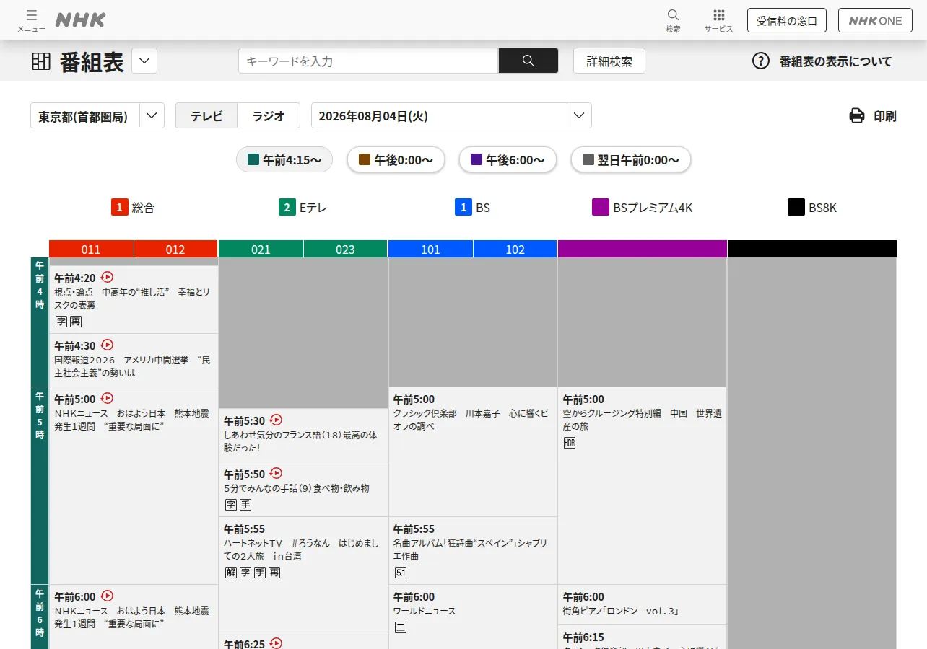
Task: Click the 021 channel column header
Action: click(261, 249)
